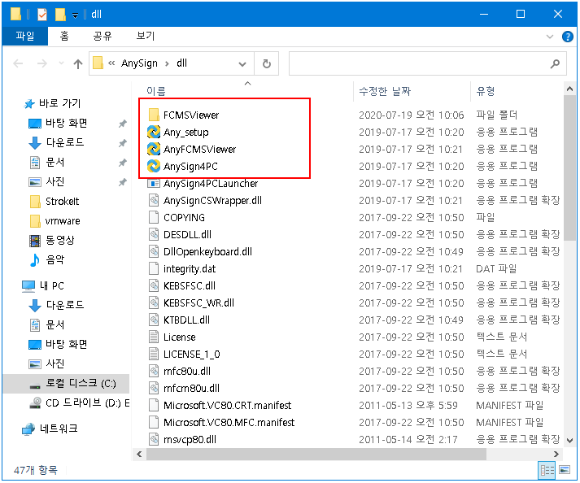
Task: Click the horizontal scrollbar left arrow
Action: [139, 454]
